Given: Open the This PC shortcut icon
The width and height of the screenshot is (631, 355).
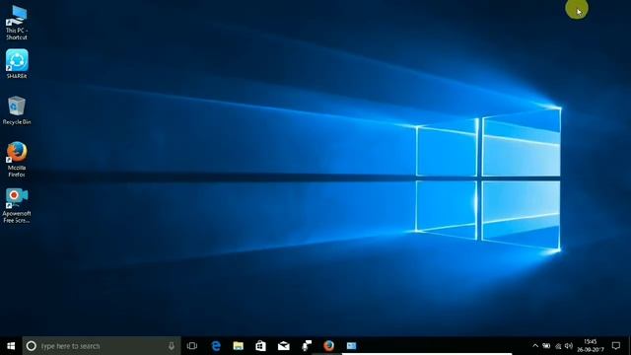Looking at the screenshot, I should [17, 23].
